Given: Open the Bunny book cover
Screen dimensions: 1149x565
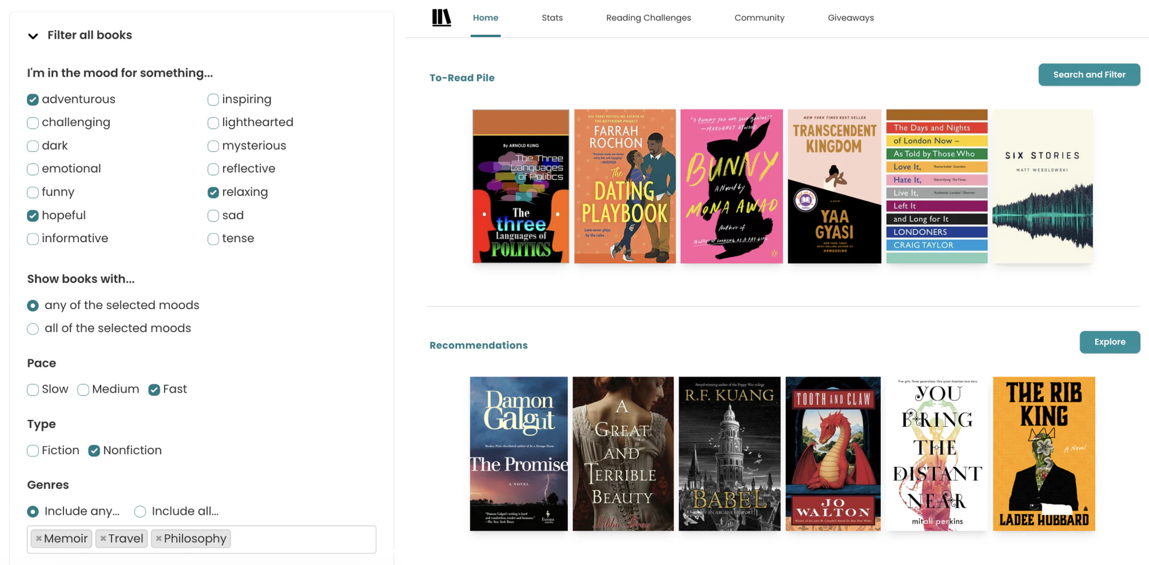Looking at the screenshot, I should 731,186.
